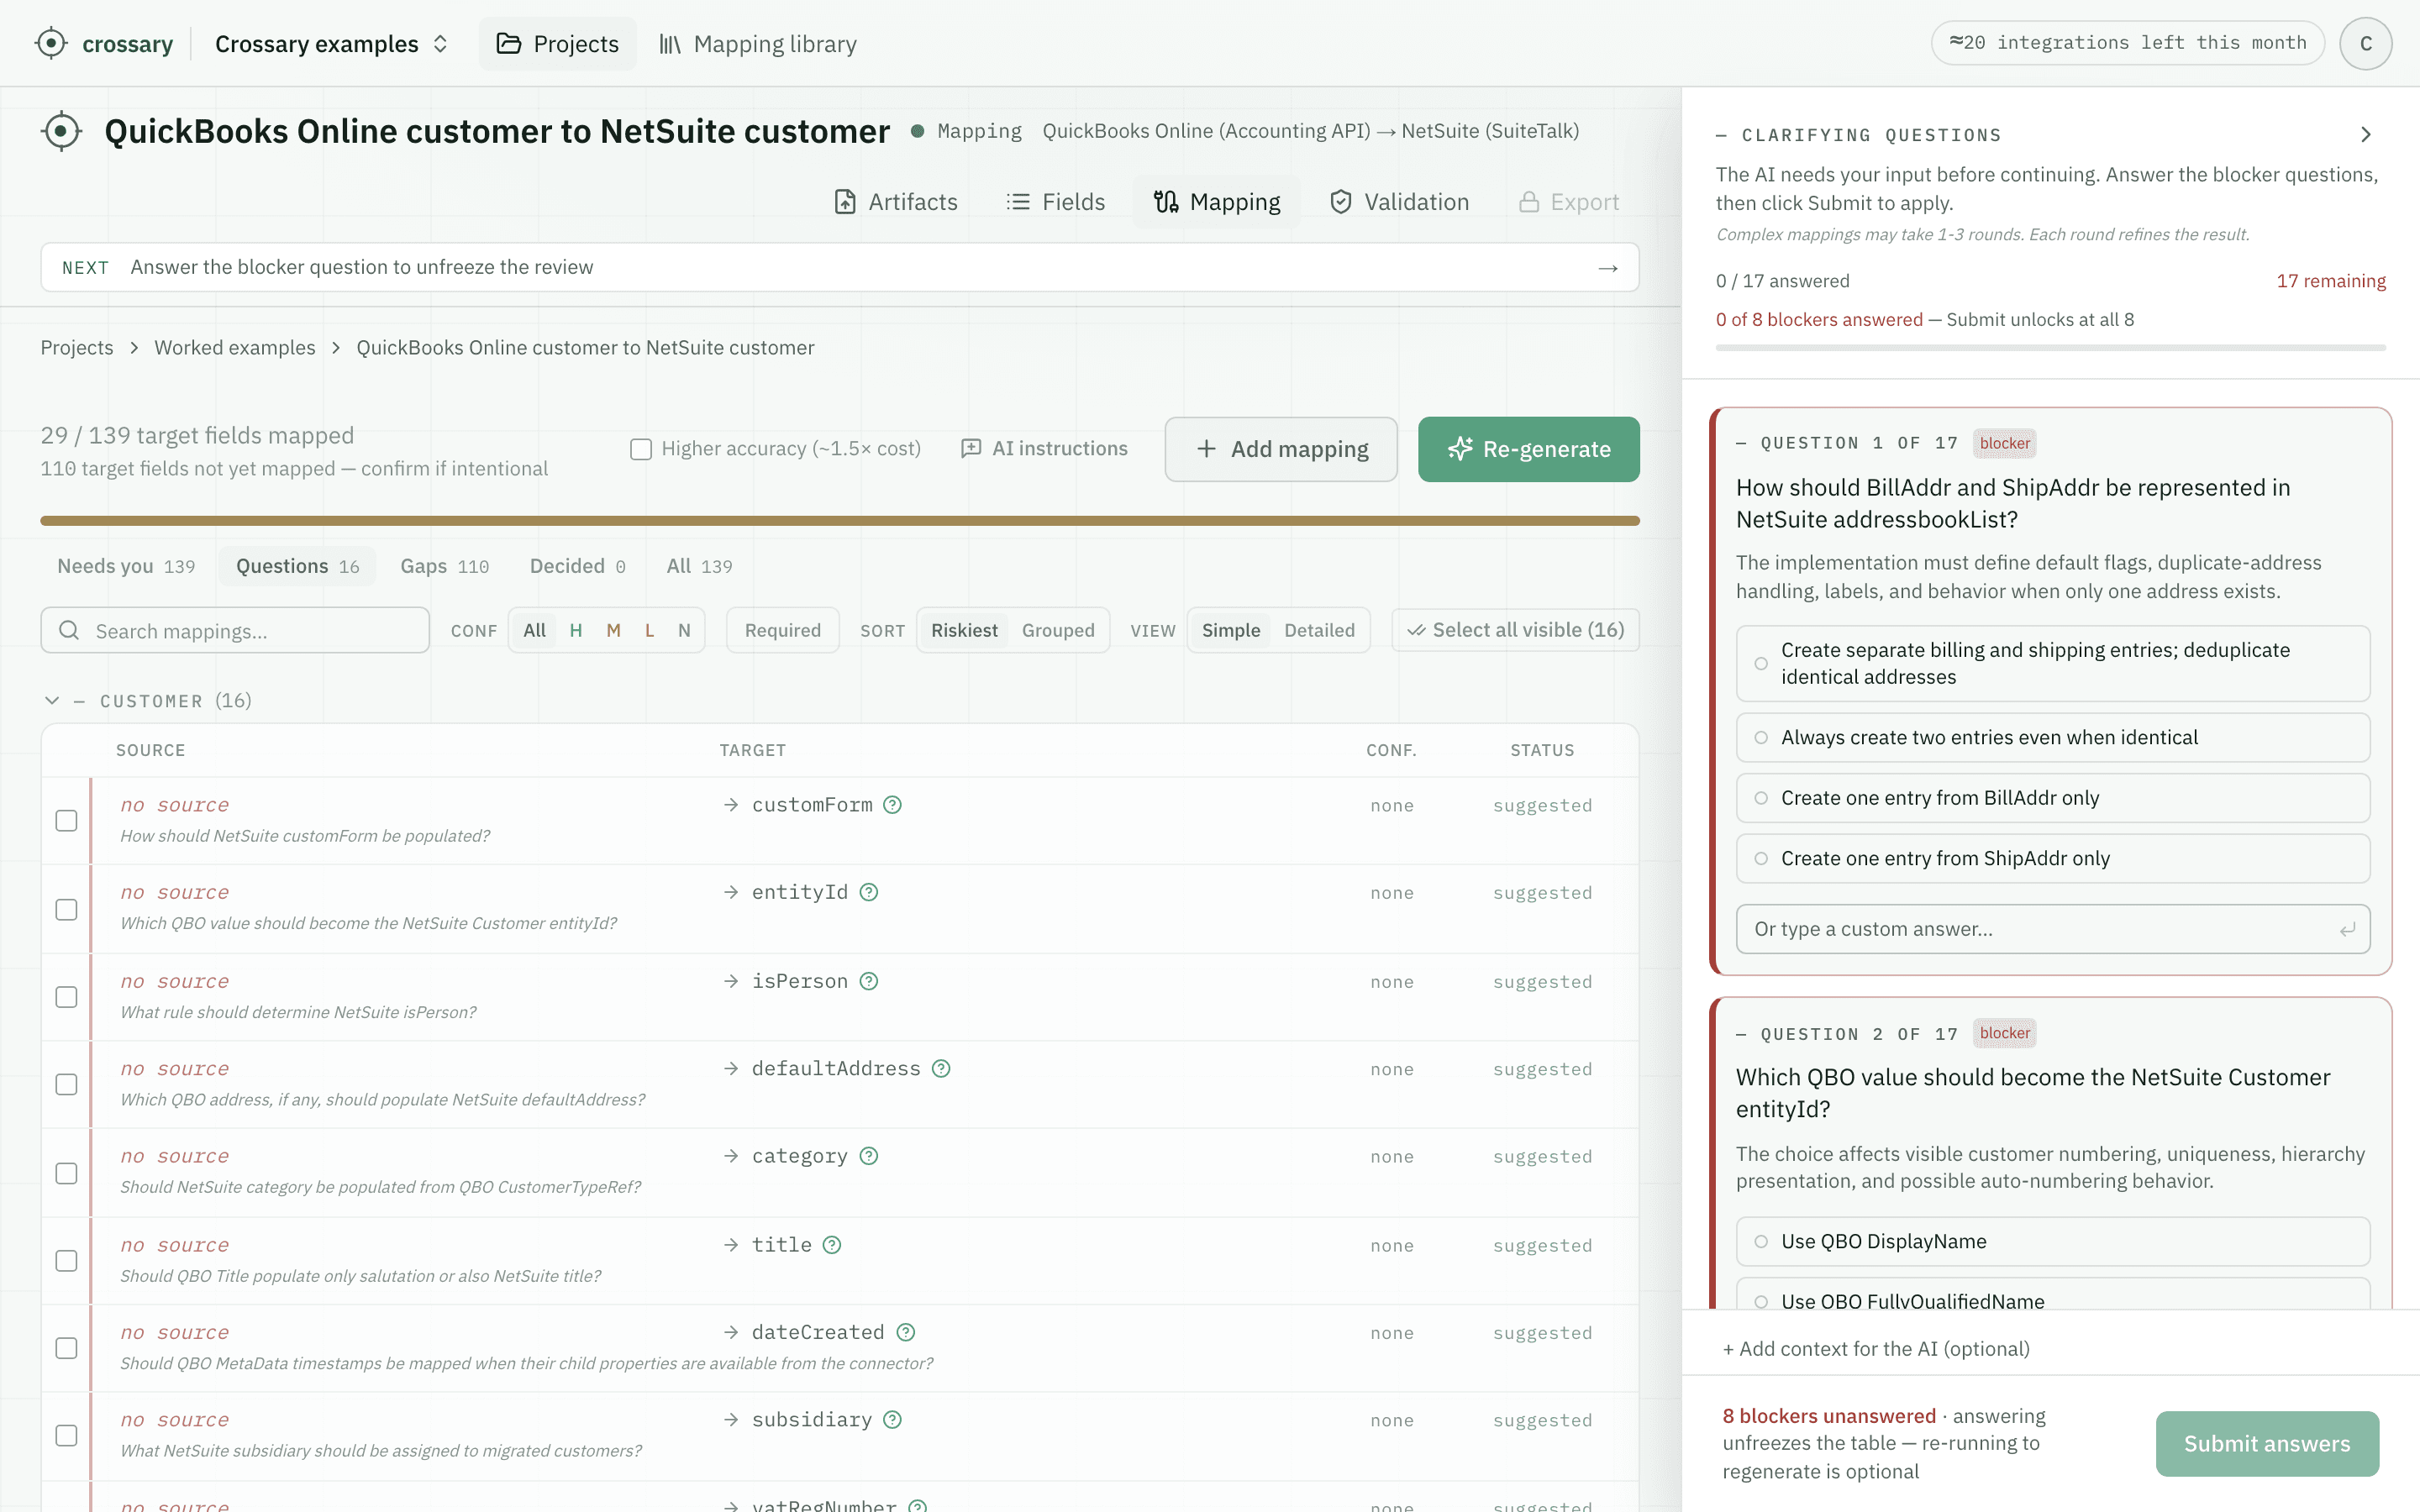
Task: Switch to the Validation tab
Action: click(x=1399, y=202)
